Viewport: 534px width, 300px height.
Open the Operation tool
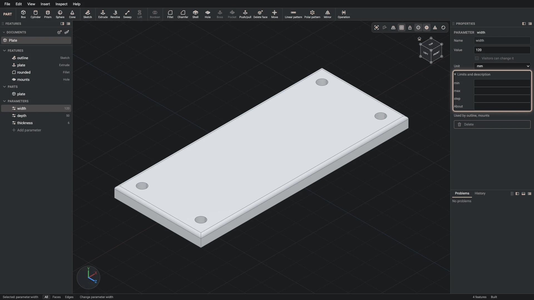tap(344, 14)
